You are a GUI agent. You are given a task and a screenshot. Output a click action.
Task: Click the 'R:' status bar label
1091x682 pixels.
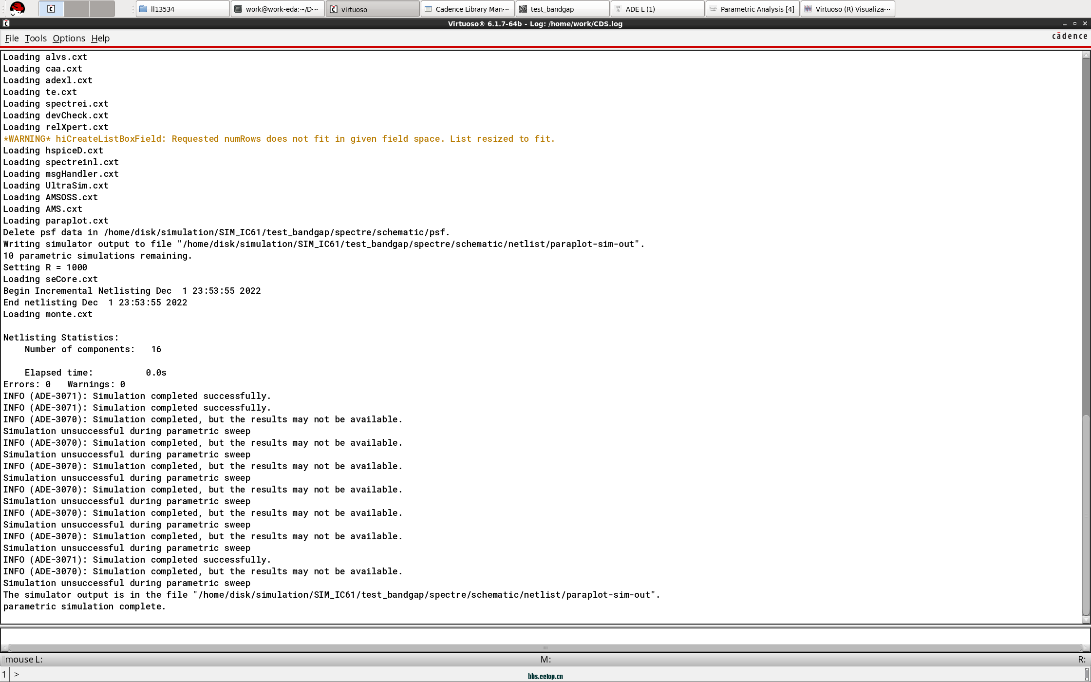[x=1082, y=660]
